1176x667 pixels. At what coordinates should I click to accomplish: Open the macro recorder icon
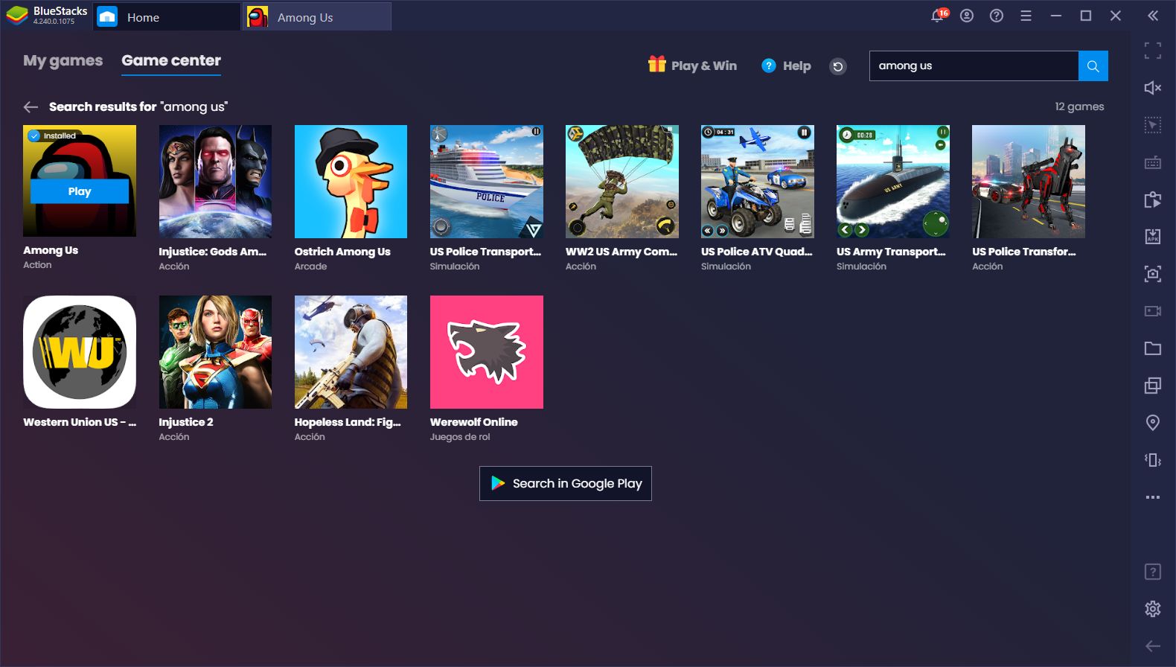[x=1153, y=200]
